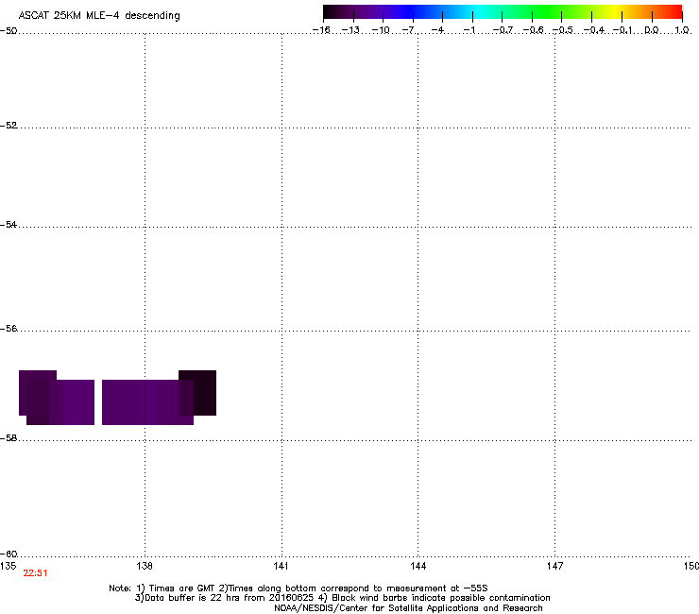Pick the green section of the color bar
The image size is (699, 614).
pyautogui.click(x=548, y=12)
